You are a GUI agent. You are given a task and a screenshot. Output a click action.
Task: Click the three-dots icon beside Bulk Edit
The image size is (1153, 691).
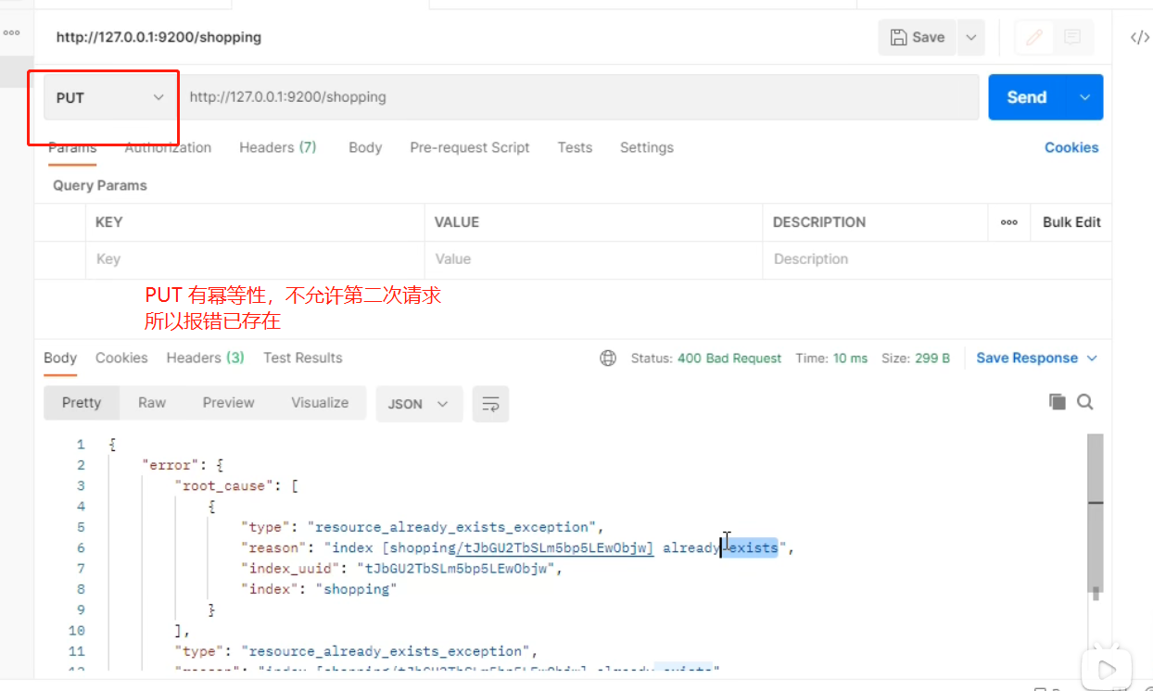point(1009,222)
